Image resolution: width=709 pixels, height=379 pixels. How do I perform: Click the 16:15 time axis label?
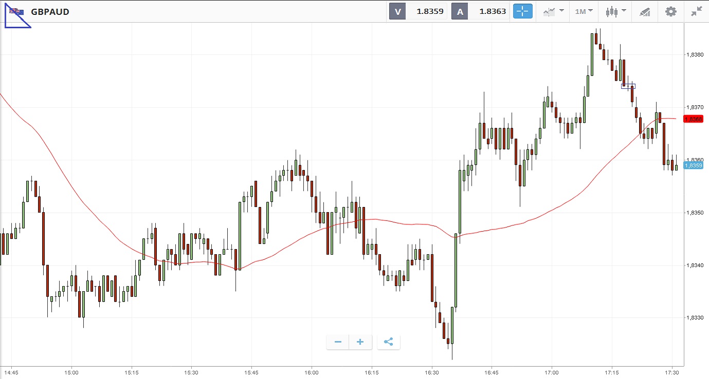[371, 372]
